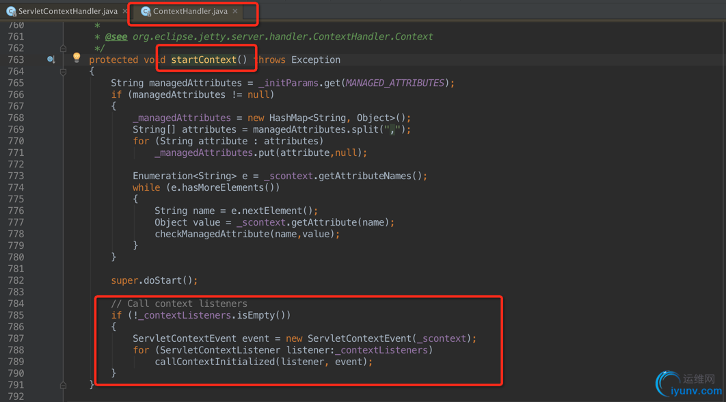Click the Java class icon on ContextHandler.java tab
Viewport: 726px width, 402px height.
click(x=146, y=11)
